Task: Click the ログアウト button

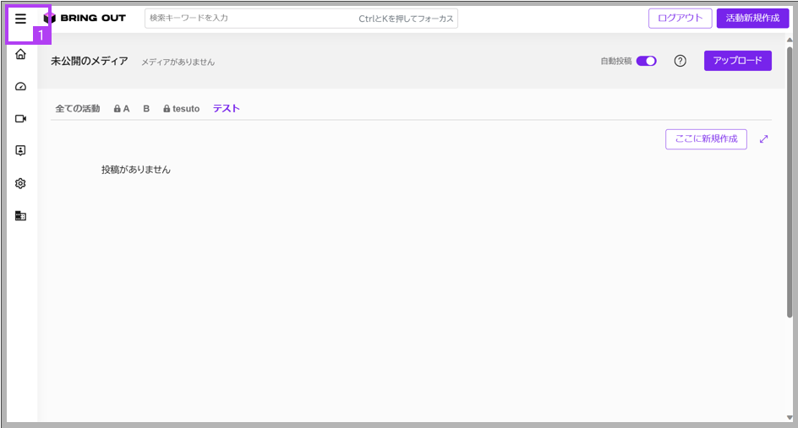Action: pyautogui.click(x=680, y=19)
